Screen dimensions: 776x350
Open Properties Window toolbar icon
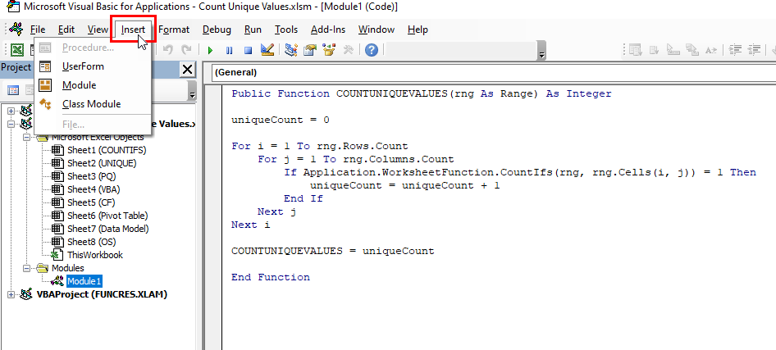pos(310,50)
